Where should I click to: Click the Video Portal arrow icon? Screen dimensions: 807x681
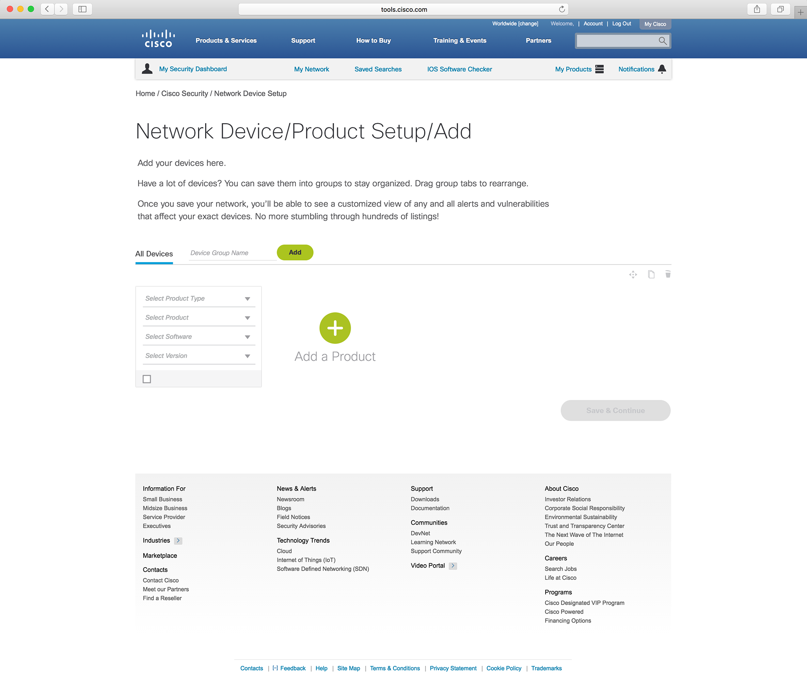453,566
